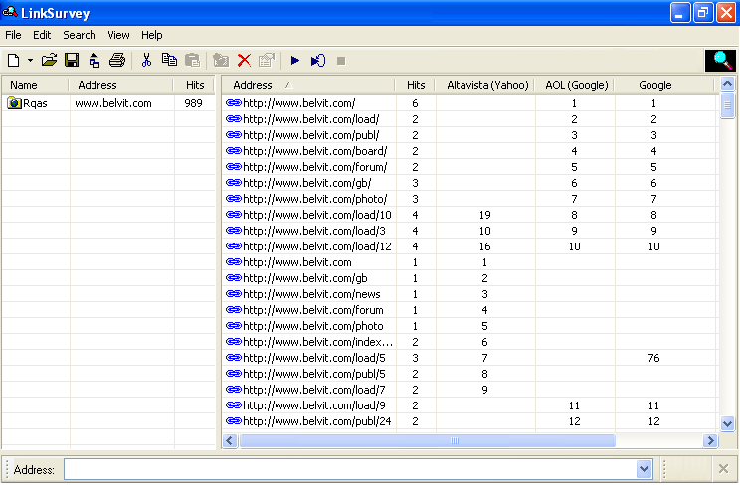Click link icon for belvit.com/index...
This screenshot has height=485, width=740.
point(234,342)
